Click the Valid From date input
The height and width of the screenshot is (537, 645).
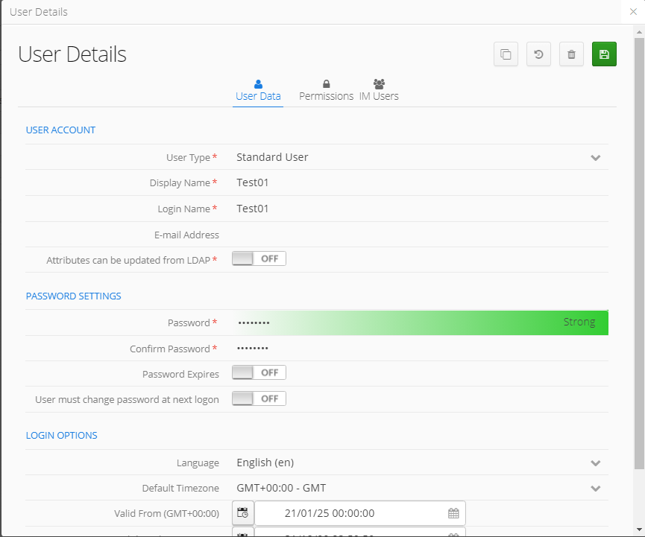tap(360, 513)
